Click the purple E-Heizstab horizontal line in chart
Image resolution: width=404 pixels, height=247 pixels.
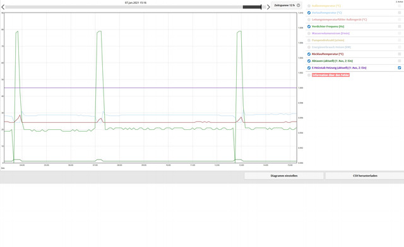coord(150,88)
